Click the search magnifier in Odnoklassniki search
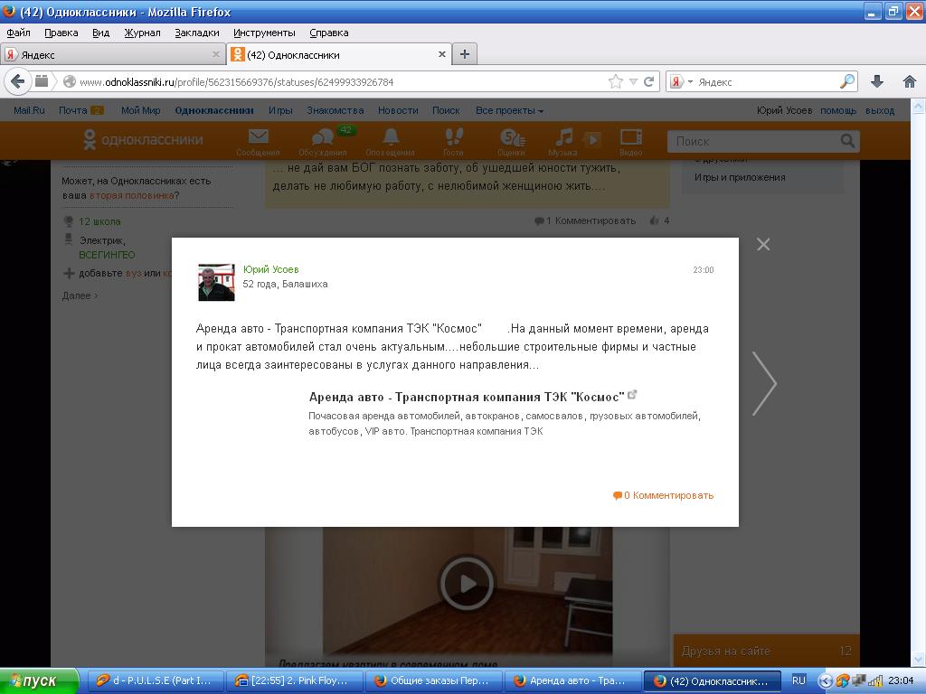The image size is (926, 694). pos(847,141)
